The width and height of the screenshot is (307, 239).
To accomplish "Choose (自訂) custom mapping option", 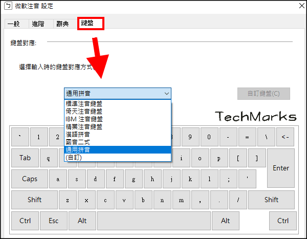I will [118, 157].
